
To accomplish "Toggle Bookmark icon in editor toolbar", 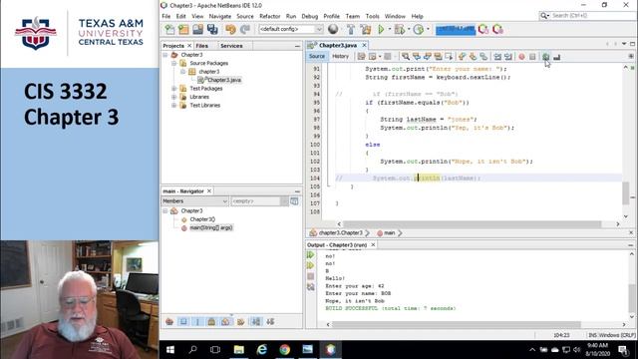I will 483,57.
